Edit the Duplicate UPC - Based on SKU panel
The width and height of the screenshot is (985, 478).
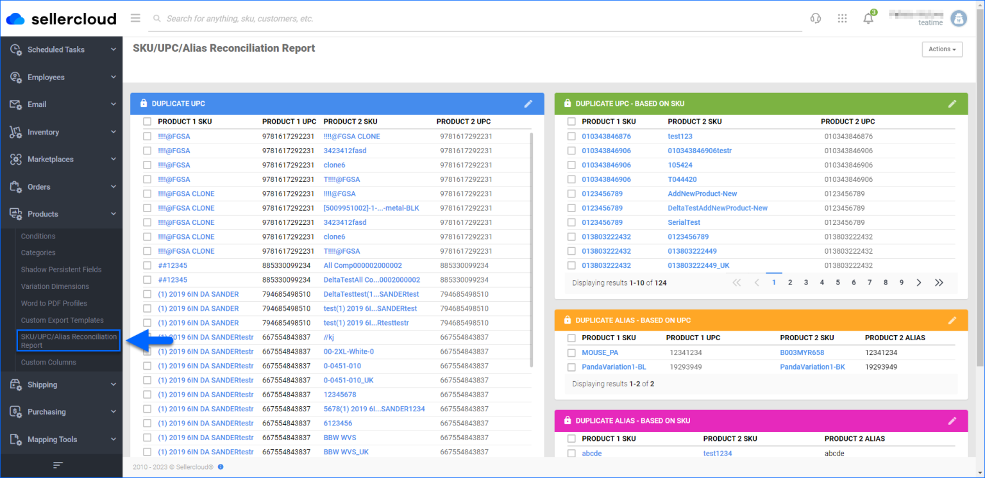click(952, 103)
